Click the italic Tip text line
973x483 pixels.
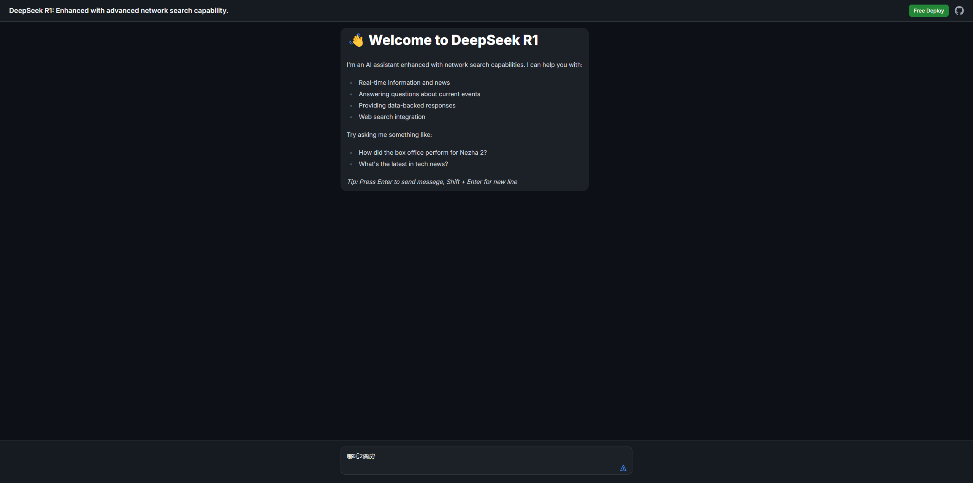[432, 182]
